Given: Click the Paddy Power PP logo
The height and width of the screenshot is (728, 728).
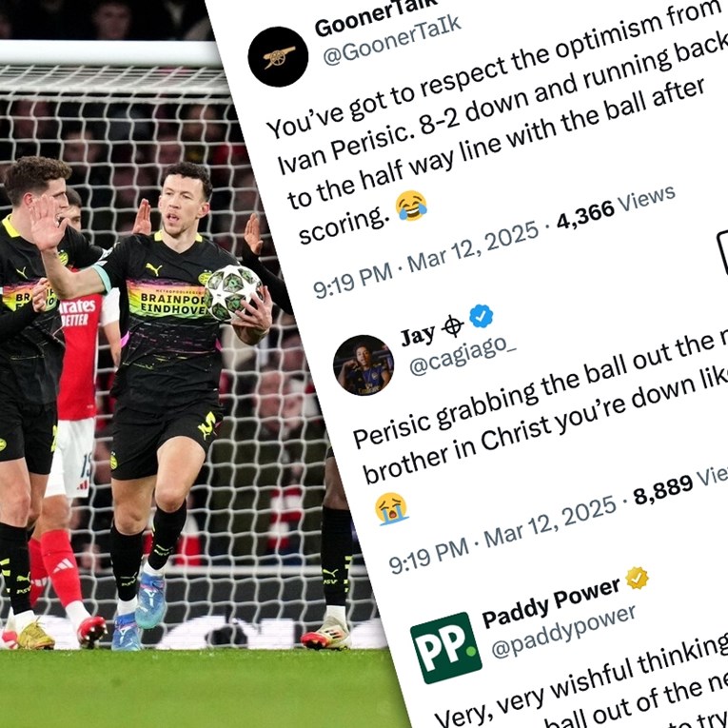Looking at the screenshot, I should [446, 648].
